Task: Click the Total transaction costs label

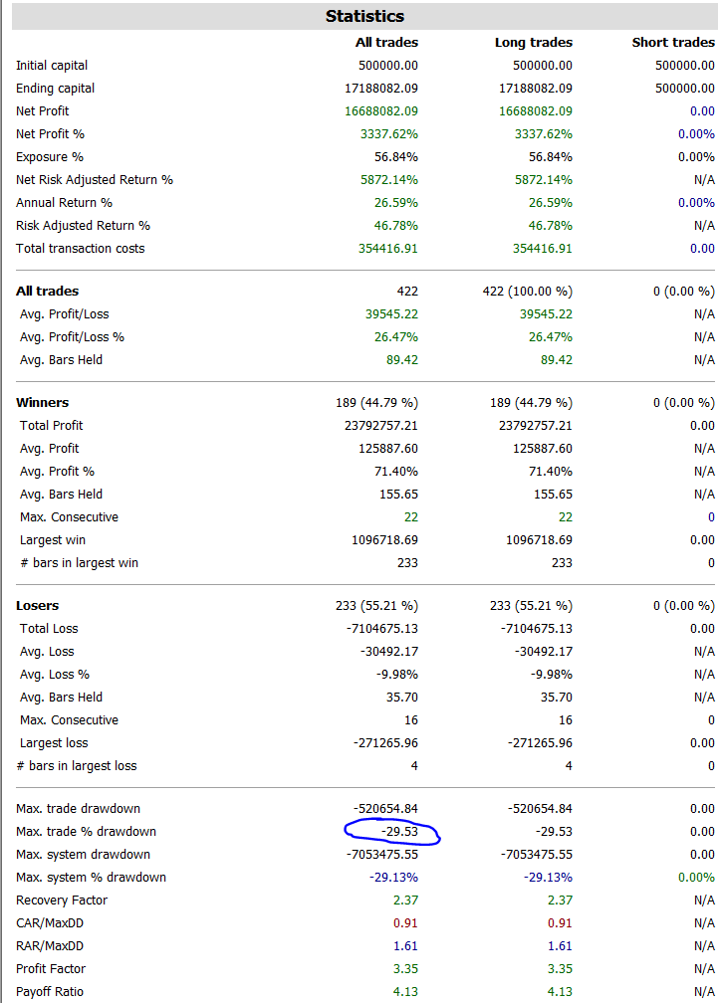Action: pos(80,248)
